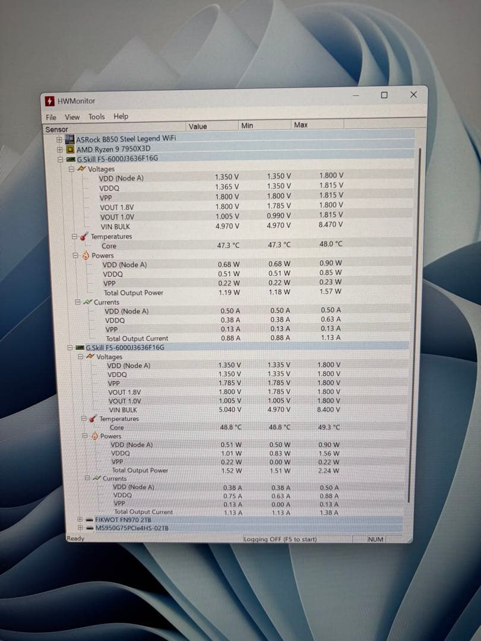Click Currents icon under second G.Skill module
This screenshot has width=481, height=641.
coord(97,478)
